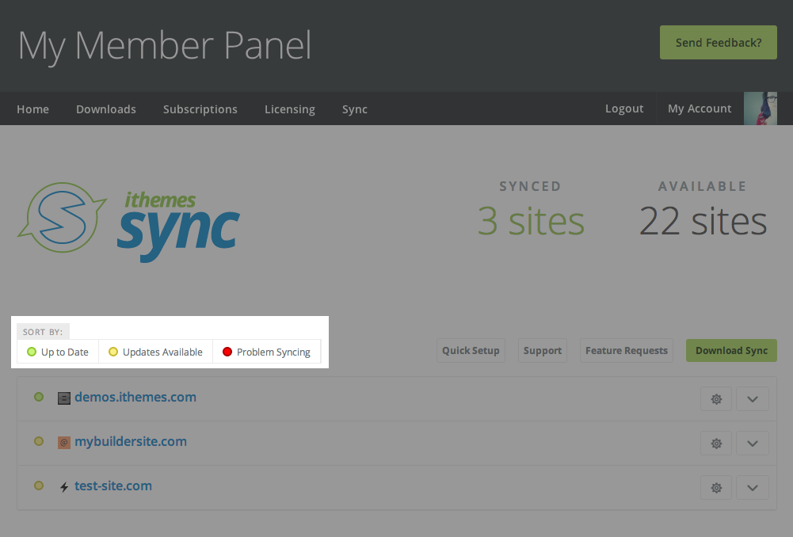Click the SORT BY: label
The image size is (793, 537).
[x=43, y=332]
